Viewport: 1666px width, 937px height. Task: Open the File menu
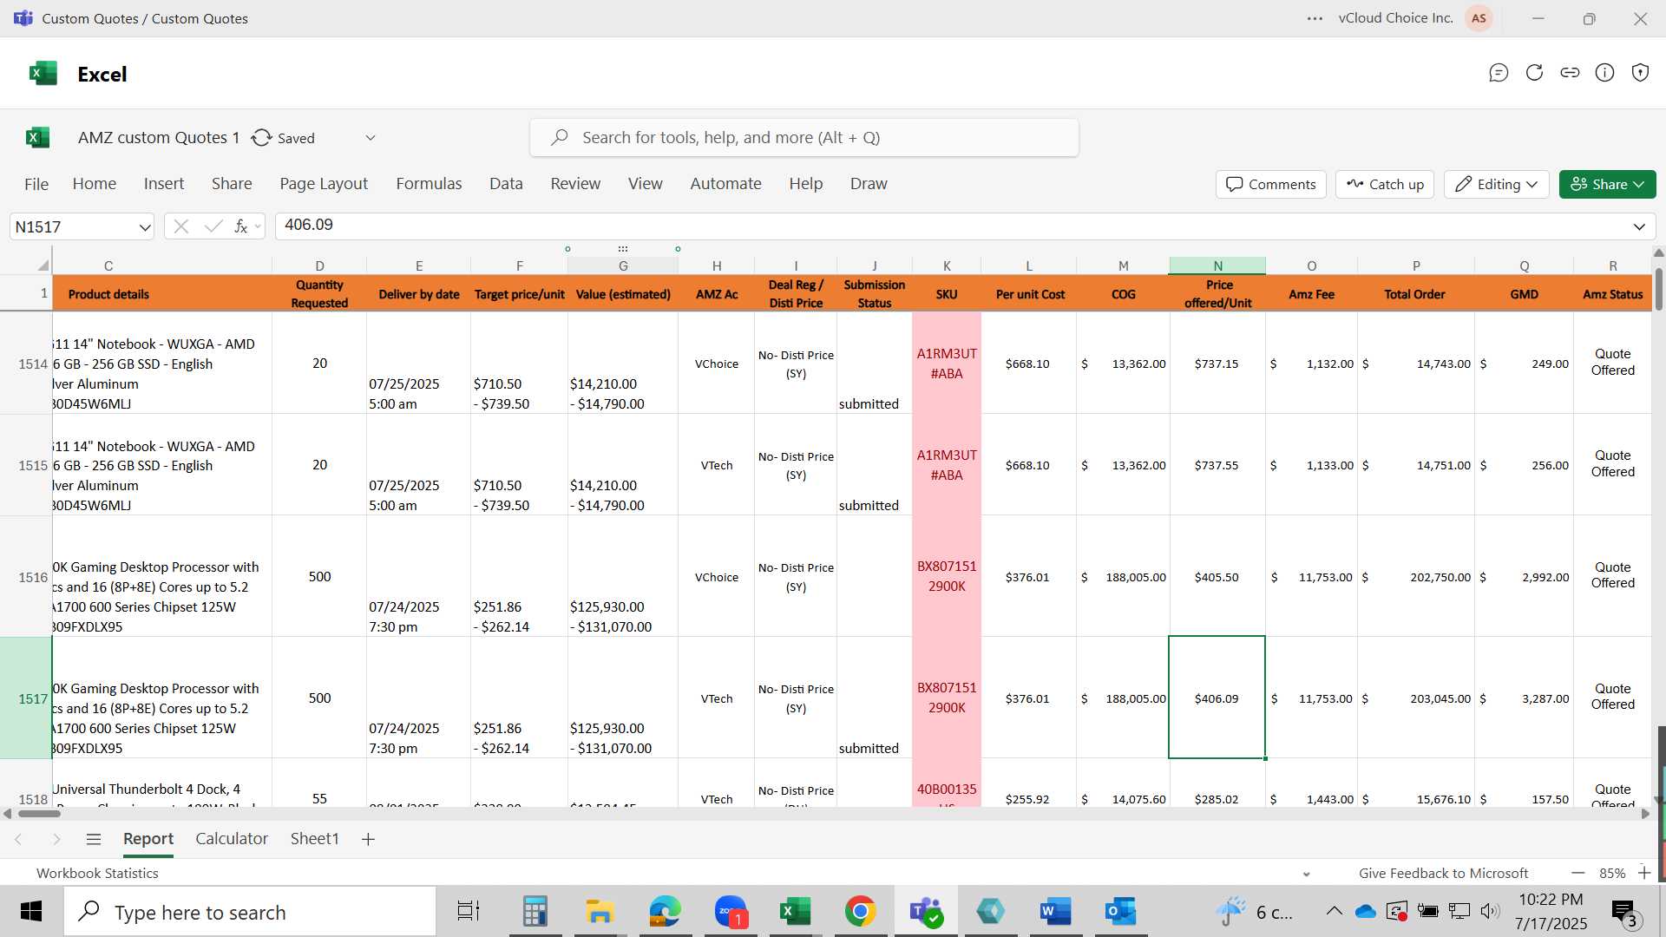tap(36, 184)
